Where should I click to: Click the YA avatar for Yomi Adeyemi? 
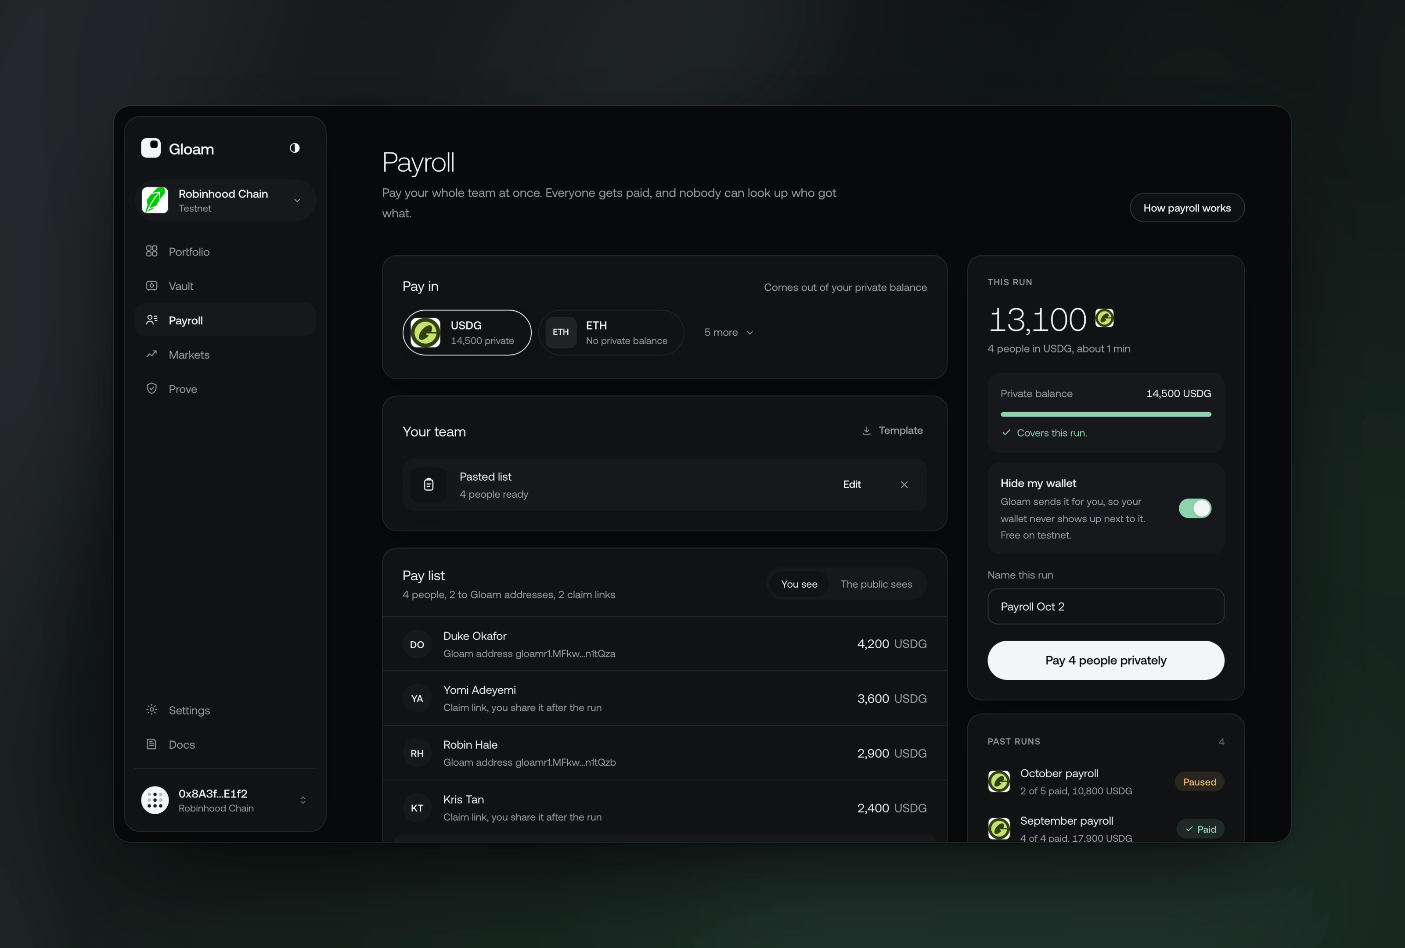tap(417, 698)
